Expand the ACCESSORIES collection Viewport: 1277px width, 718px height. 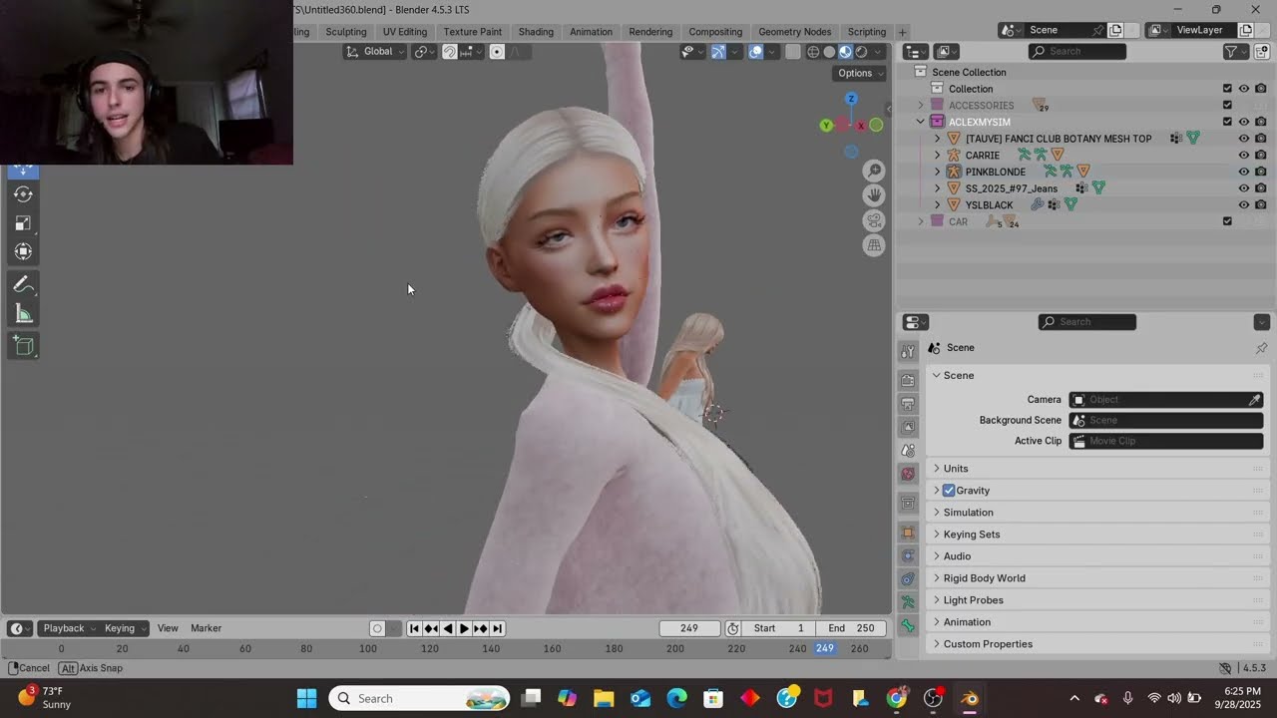[921, 106]
